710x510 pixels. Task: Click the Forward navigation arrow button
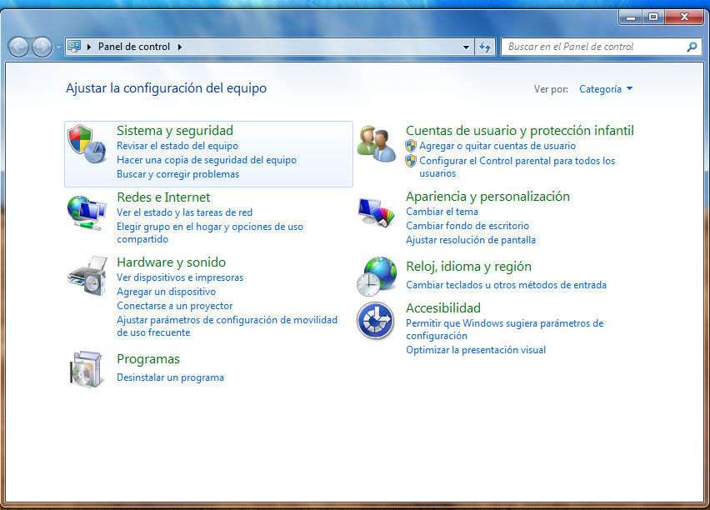[x=42, y=47]
